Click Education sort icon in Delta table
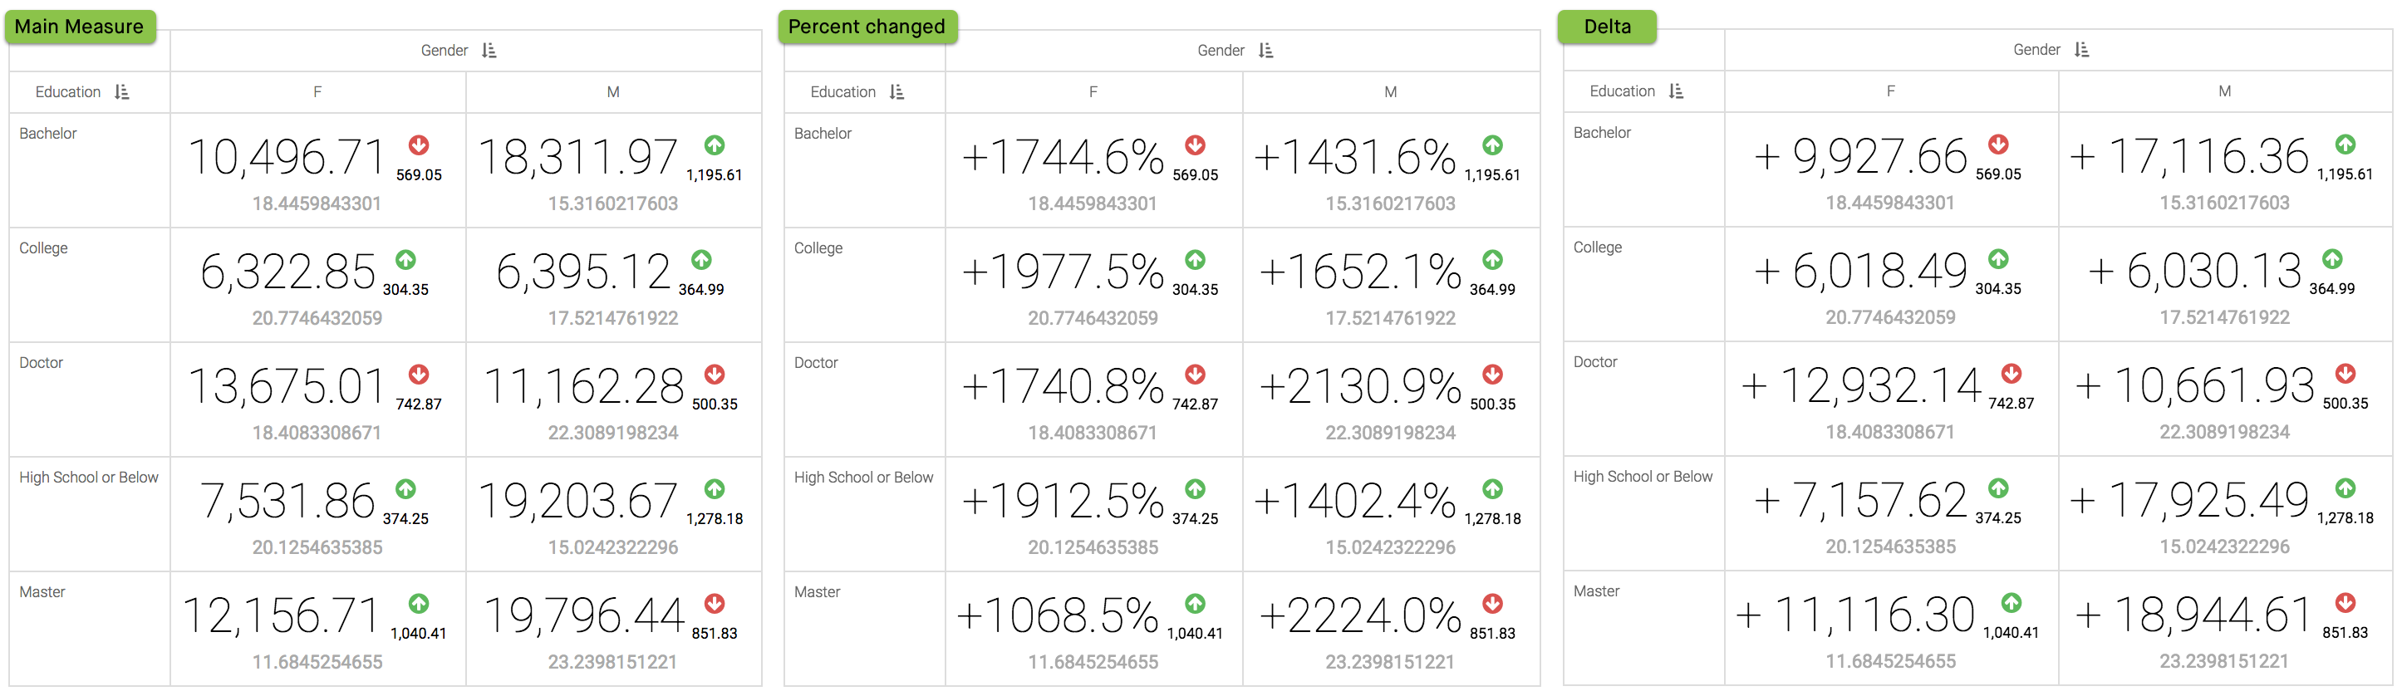Viewport: 2402px width, 696px height. [1676, 91]
